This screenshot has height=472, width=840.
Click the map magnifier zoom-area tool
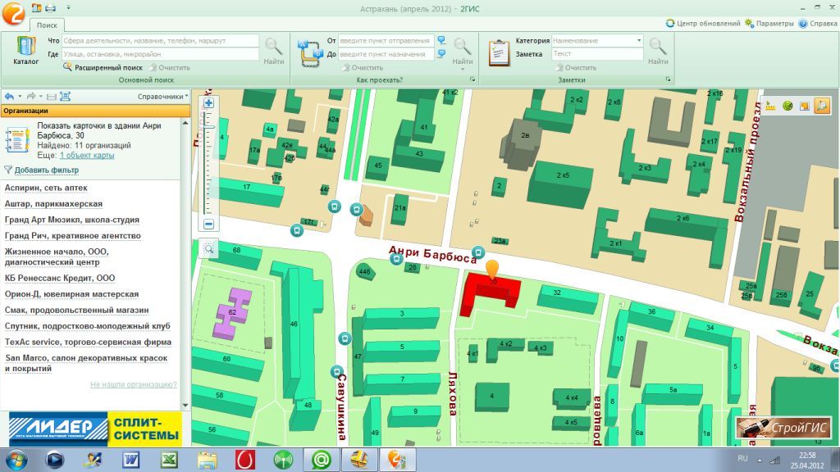[x=208, y=248]
